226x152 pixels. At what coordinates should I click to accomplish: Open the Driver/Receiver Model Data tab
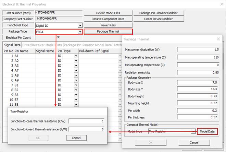(42, 45)
